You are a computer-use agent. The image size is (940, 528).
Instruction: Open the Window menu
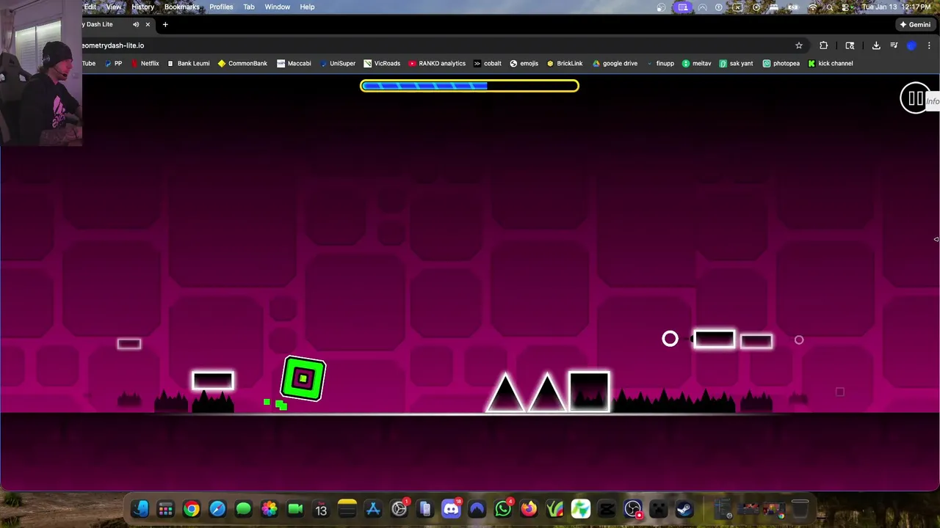pos(277,7)
